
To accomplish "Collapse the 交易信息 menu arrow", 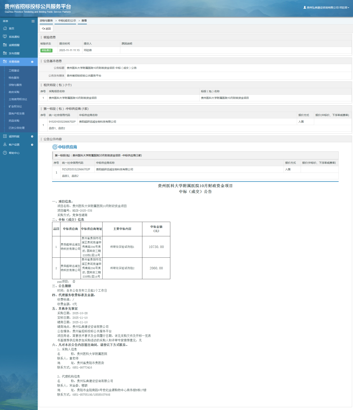I will [x=32, y=62].
